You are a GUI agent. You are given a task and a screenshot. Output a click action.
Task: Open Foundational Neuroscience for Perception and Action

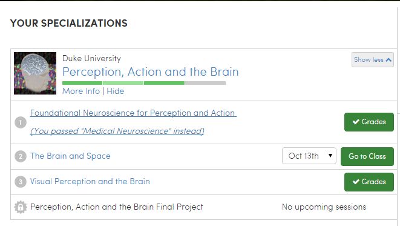pyautogui.click(x=133, y=113)
